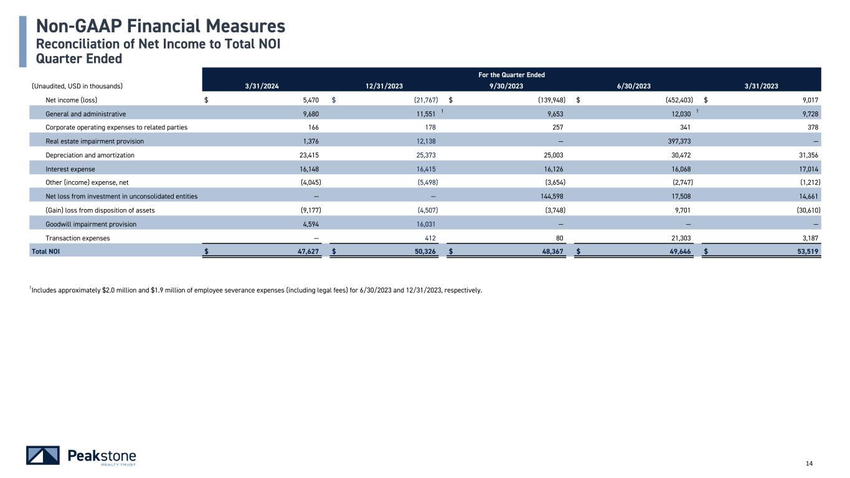
Task: Click the '(Unaudited, USD in thousands)' label
Action: (x=77, y=86)
